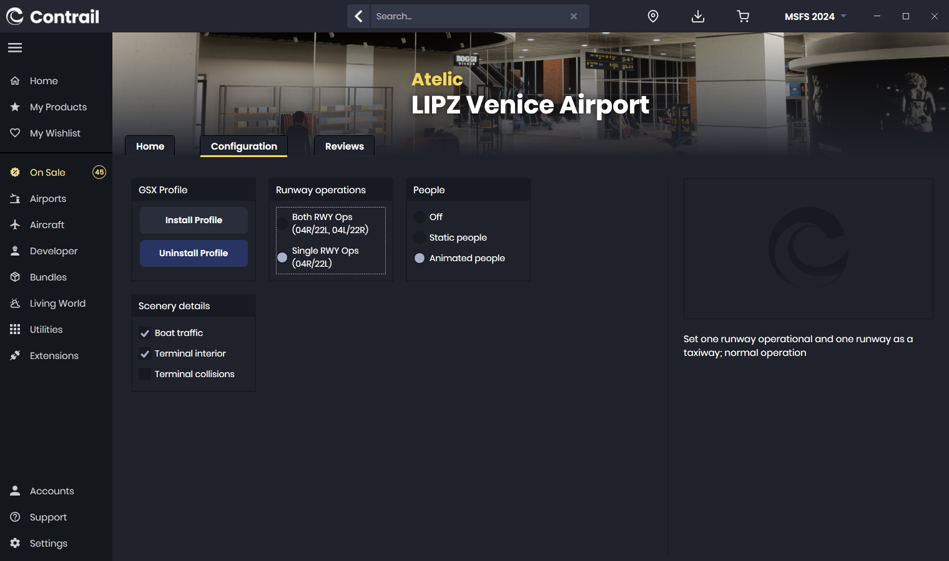Viewport: 949px width, 561px height.
Task: Click the My Wishlist heart icon
Action: coord(15,133)
